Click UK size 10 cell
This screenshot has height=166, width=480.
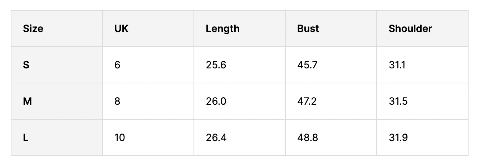pyautogui.click(x=119, y=138)
